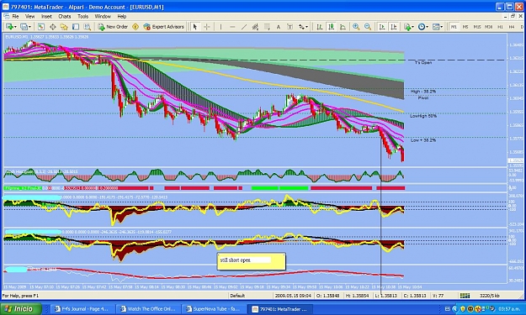Expand the Arrows objects dropdown
The image size is (526, 315).
307,27
